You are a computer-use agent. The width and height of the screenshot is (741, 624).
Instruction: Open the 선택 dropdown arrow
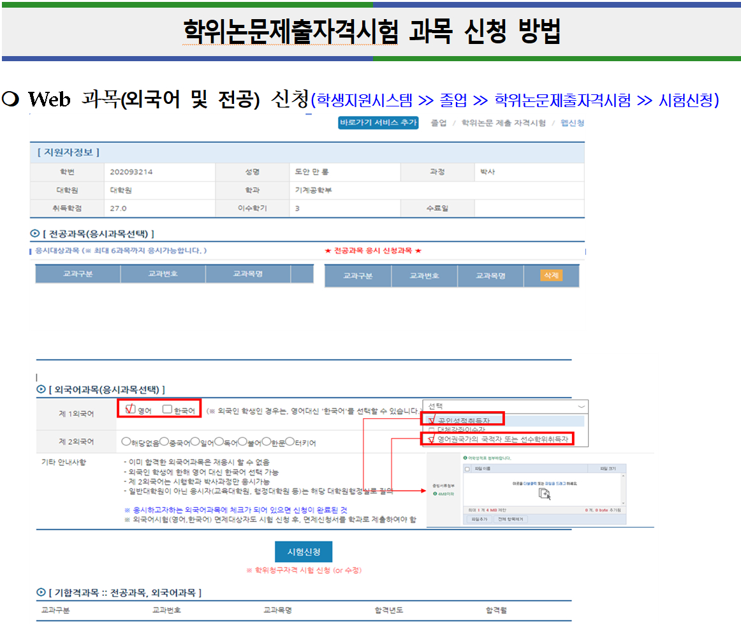tap(580, 406)
